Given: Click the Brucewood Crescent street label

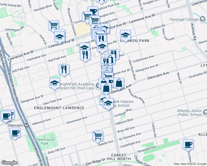Looking at the screenshot, I should click(72, 22).
